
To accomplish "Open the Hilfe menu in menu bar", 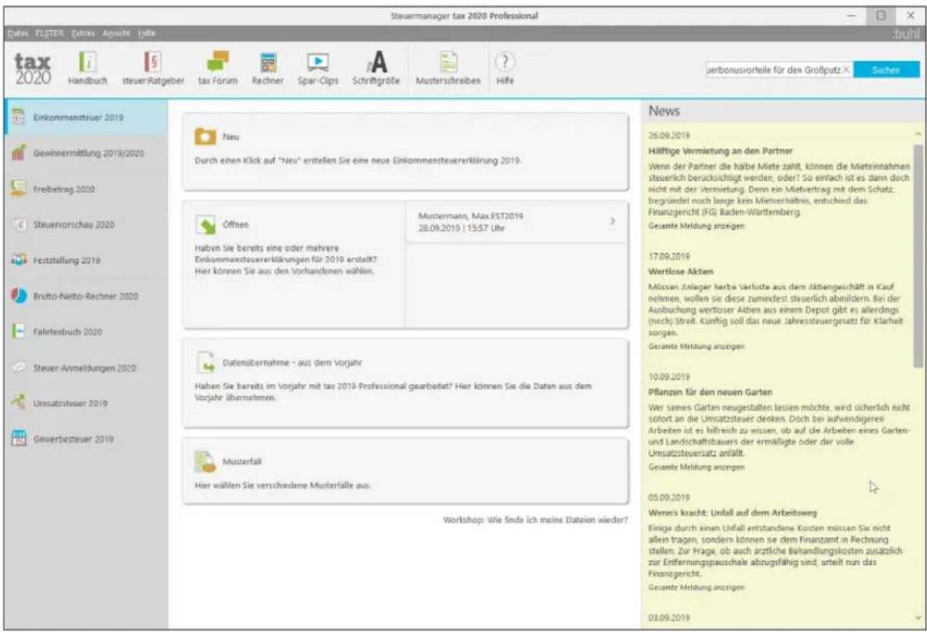I will click(x=147, y=33).
